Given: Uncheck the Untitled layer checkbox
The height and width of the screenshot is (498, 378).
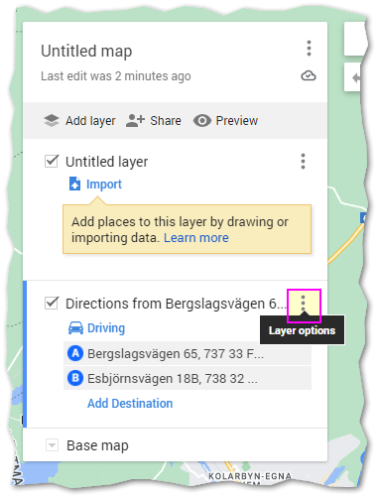Looking at the screenshot, I should click(x=52, y=162).
